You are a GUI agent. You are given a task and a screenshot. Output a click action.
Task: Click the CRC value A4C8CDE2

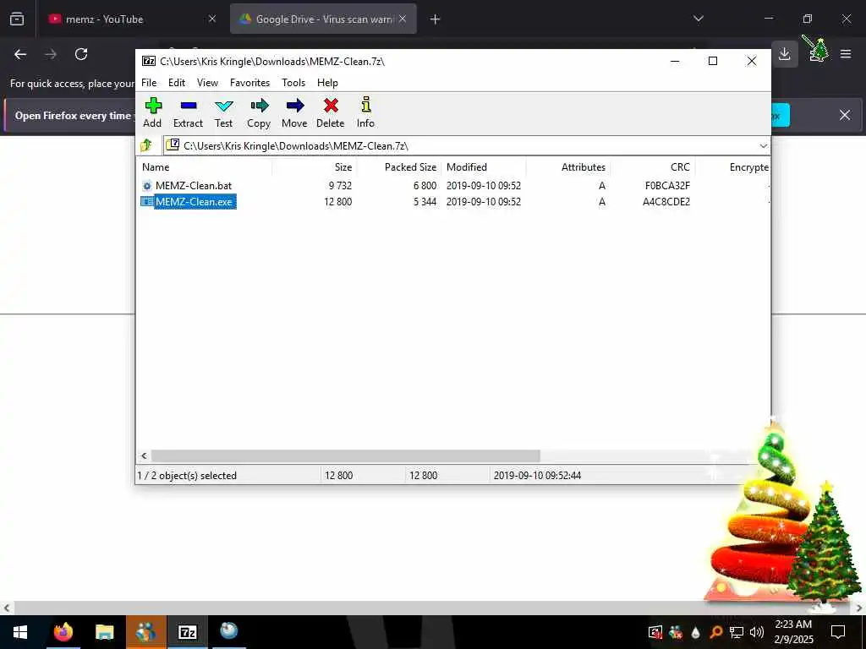666,202
